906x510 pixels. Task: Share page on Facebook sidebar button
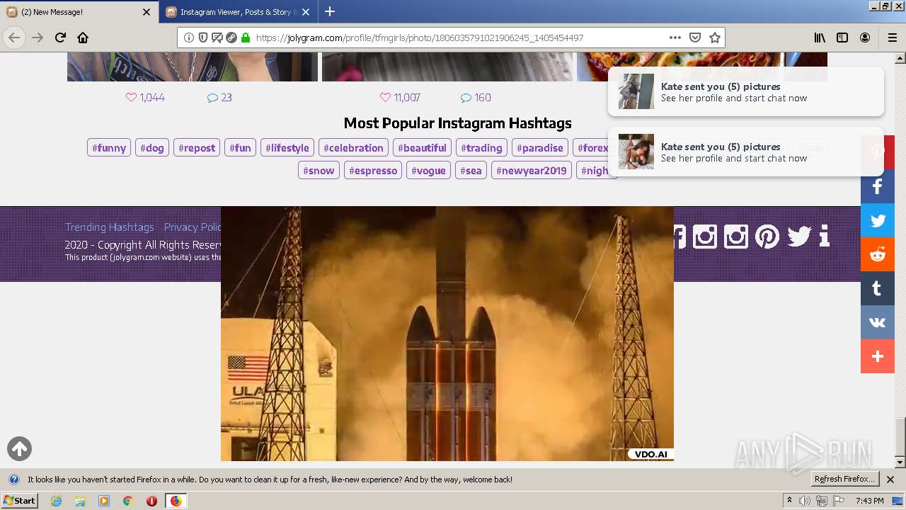[x=878, y=187]
